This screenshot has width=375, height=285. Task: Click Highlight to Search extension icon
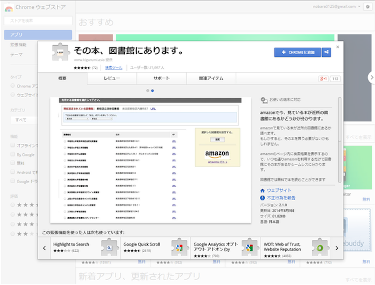tap(109, 248)
